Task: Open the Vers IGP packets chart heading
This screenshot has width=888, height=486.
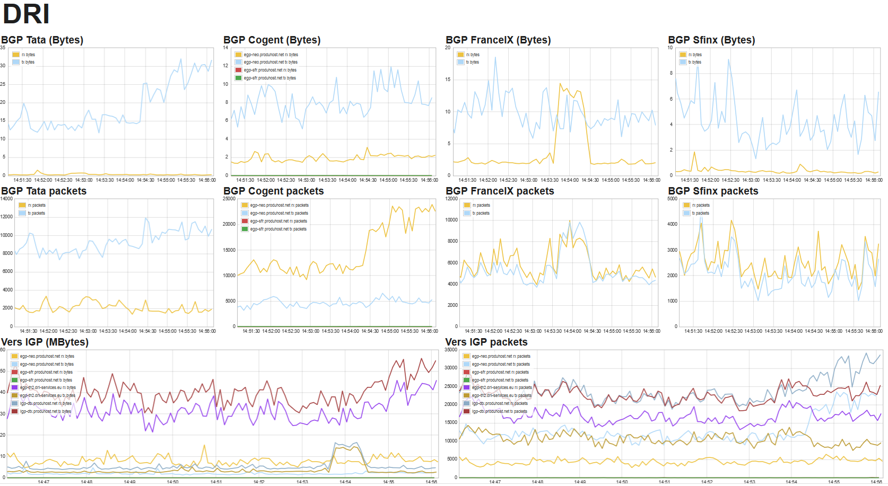Action: pos(486,342)
